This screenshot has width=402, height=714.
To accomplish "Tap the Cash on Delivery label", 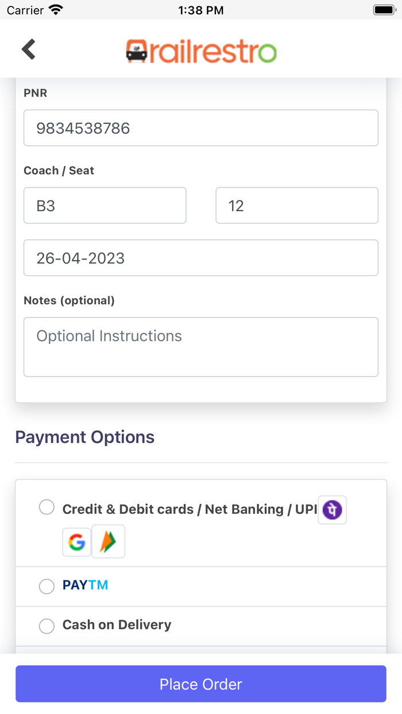I will [x=117, y=625].
